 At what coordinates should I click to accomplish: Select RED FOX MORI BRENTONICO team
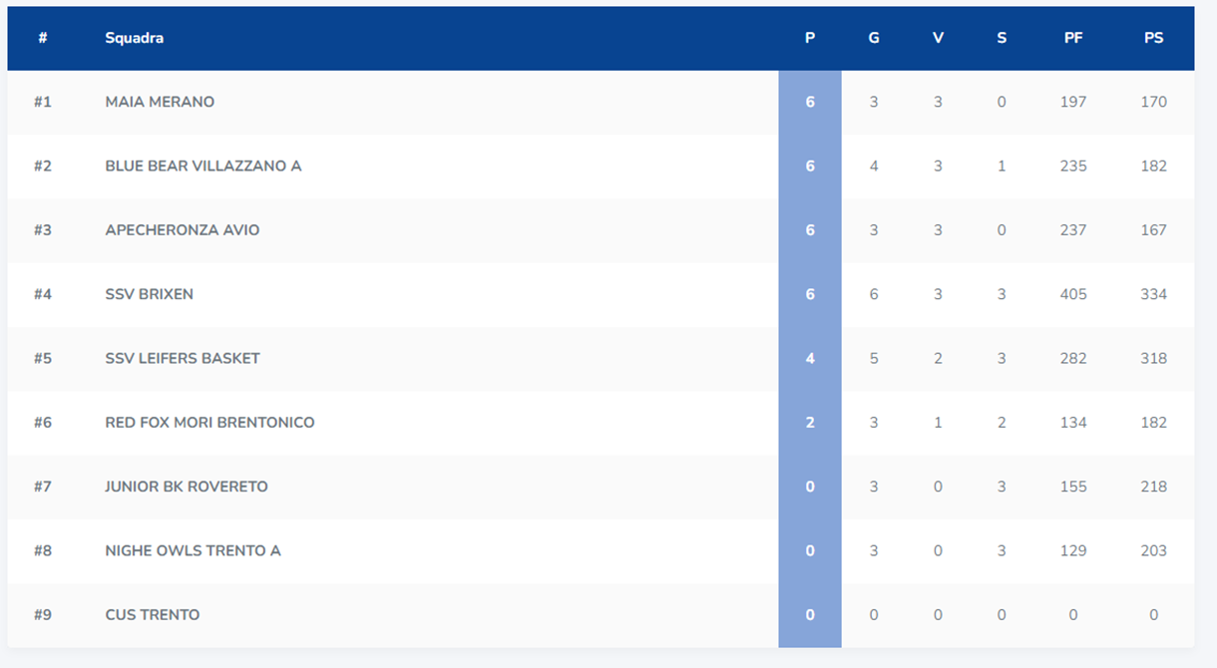(x=209, y=422)
